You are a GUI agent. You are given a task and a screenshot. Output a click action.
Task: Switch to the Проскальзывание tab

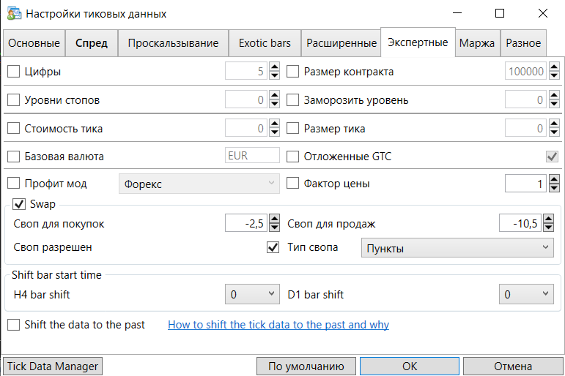point(173,43)
